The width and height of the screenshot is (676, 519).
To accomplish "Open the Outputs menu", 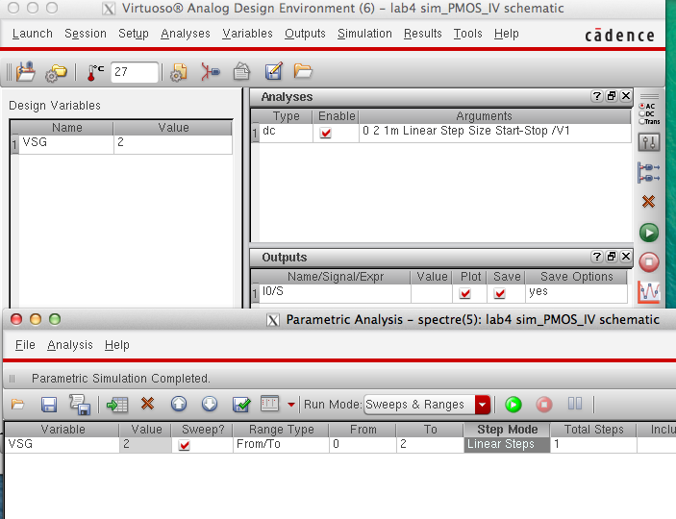I will (305, 34).
